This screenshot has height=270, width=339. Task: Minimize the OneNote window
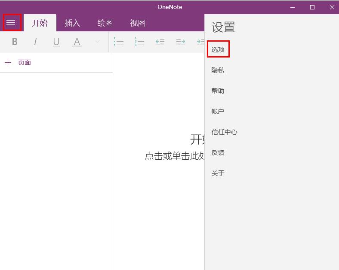click(293, 7)
